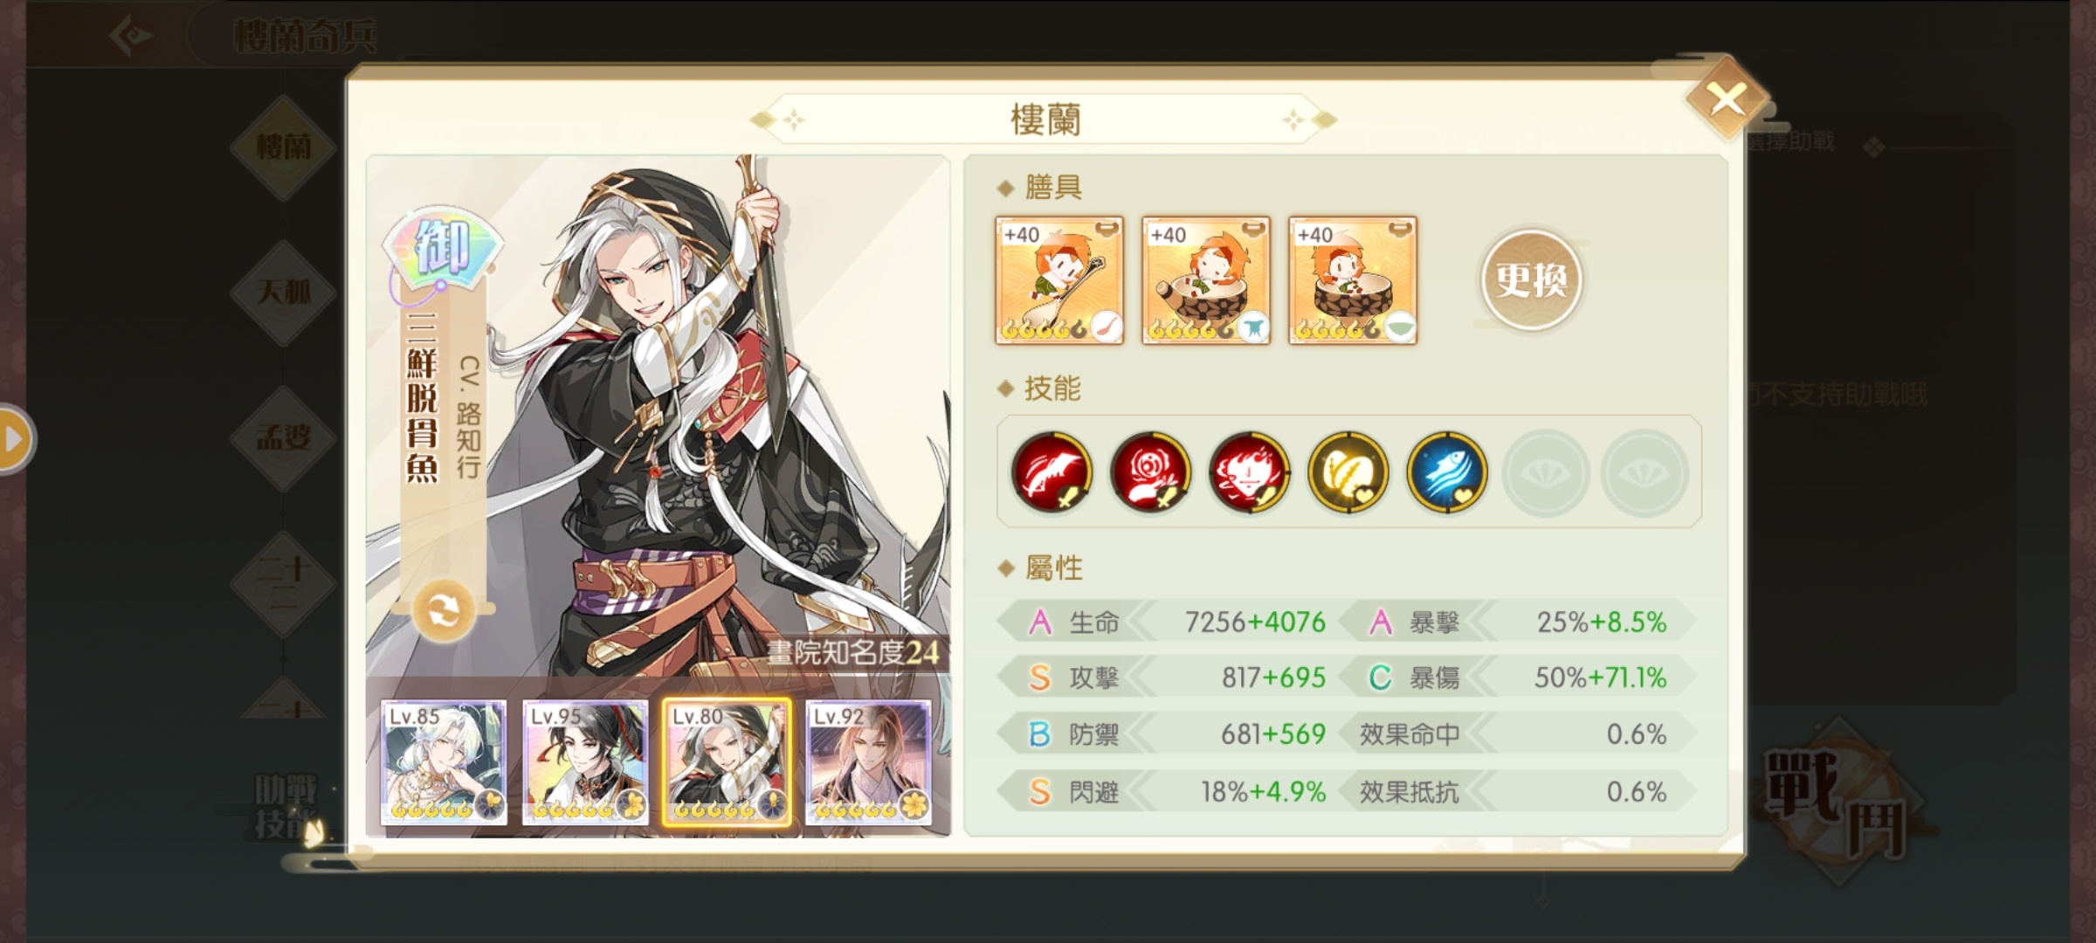Screen dimensions: 2096x943
Task: Select the lute-playing chibi utensil card
Action: tap(1059, 280)
